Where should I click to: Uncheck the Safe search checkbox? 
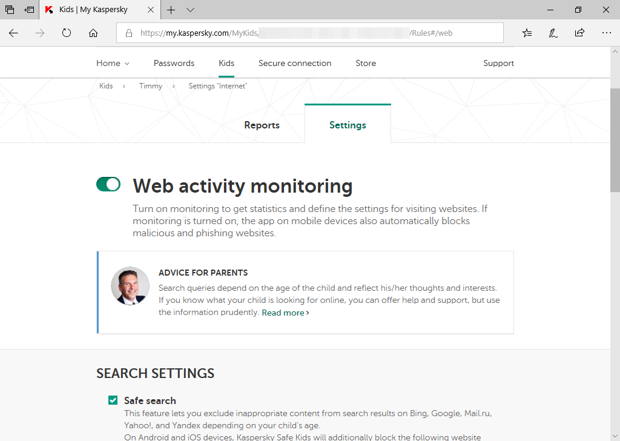[113, 400]
